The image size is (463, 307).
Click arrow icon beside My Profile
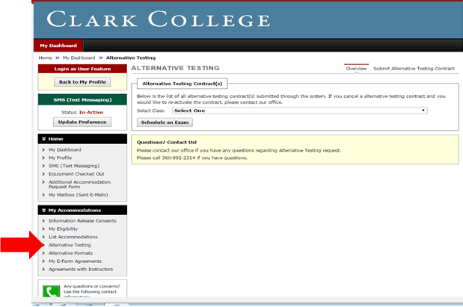tap(43, 158)
